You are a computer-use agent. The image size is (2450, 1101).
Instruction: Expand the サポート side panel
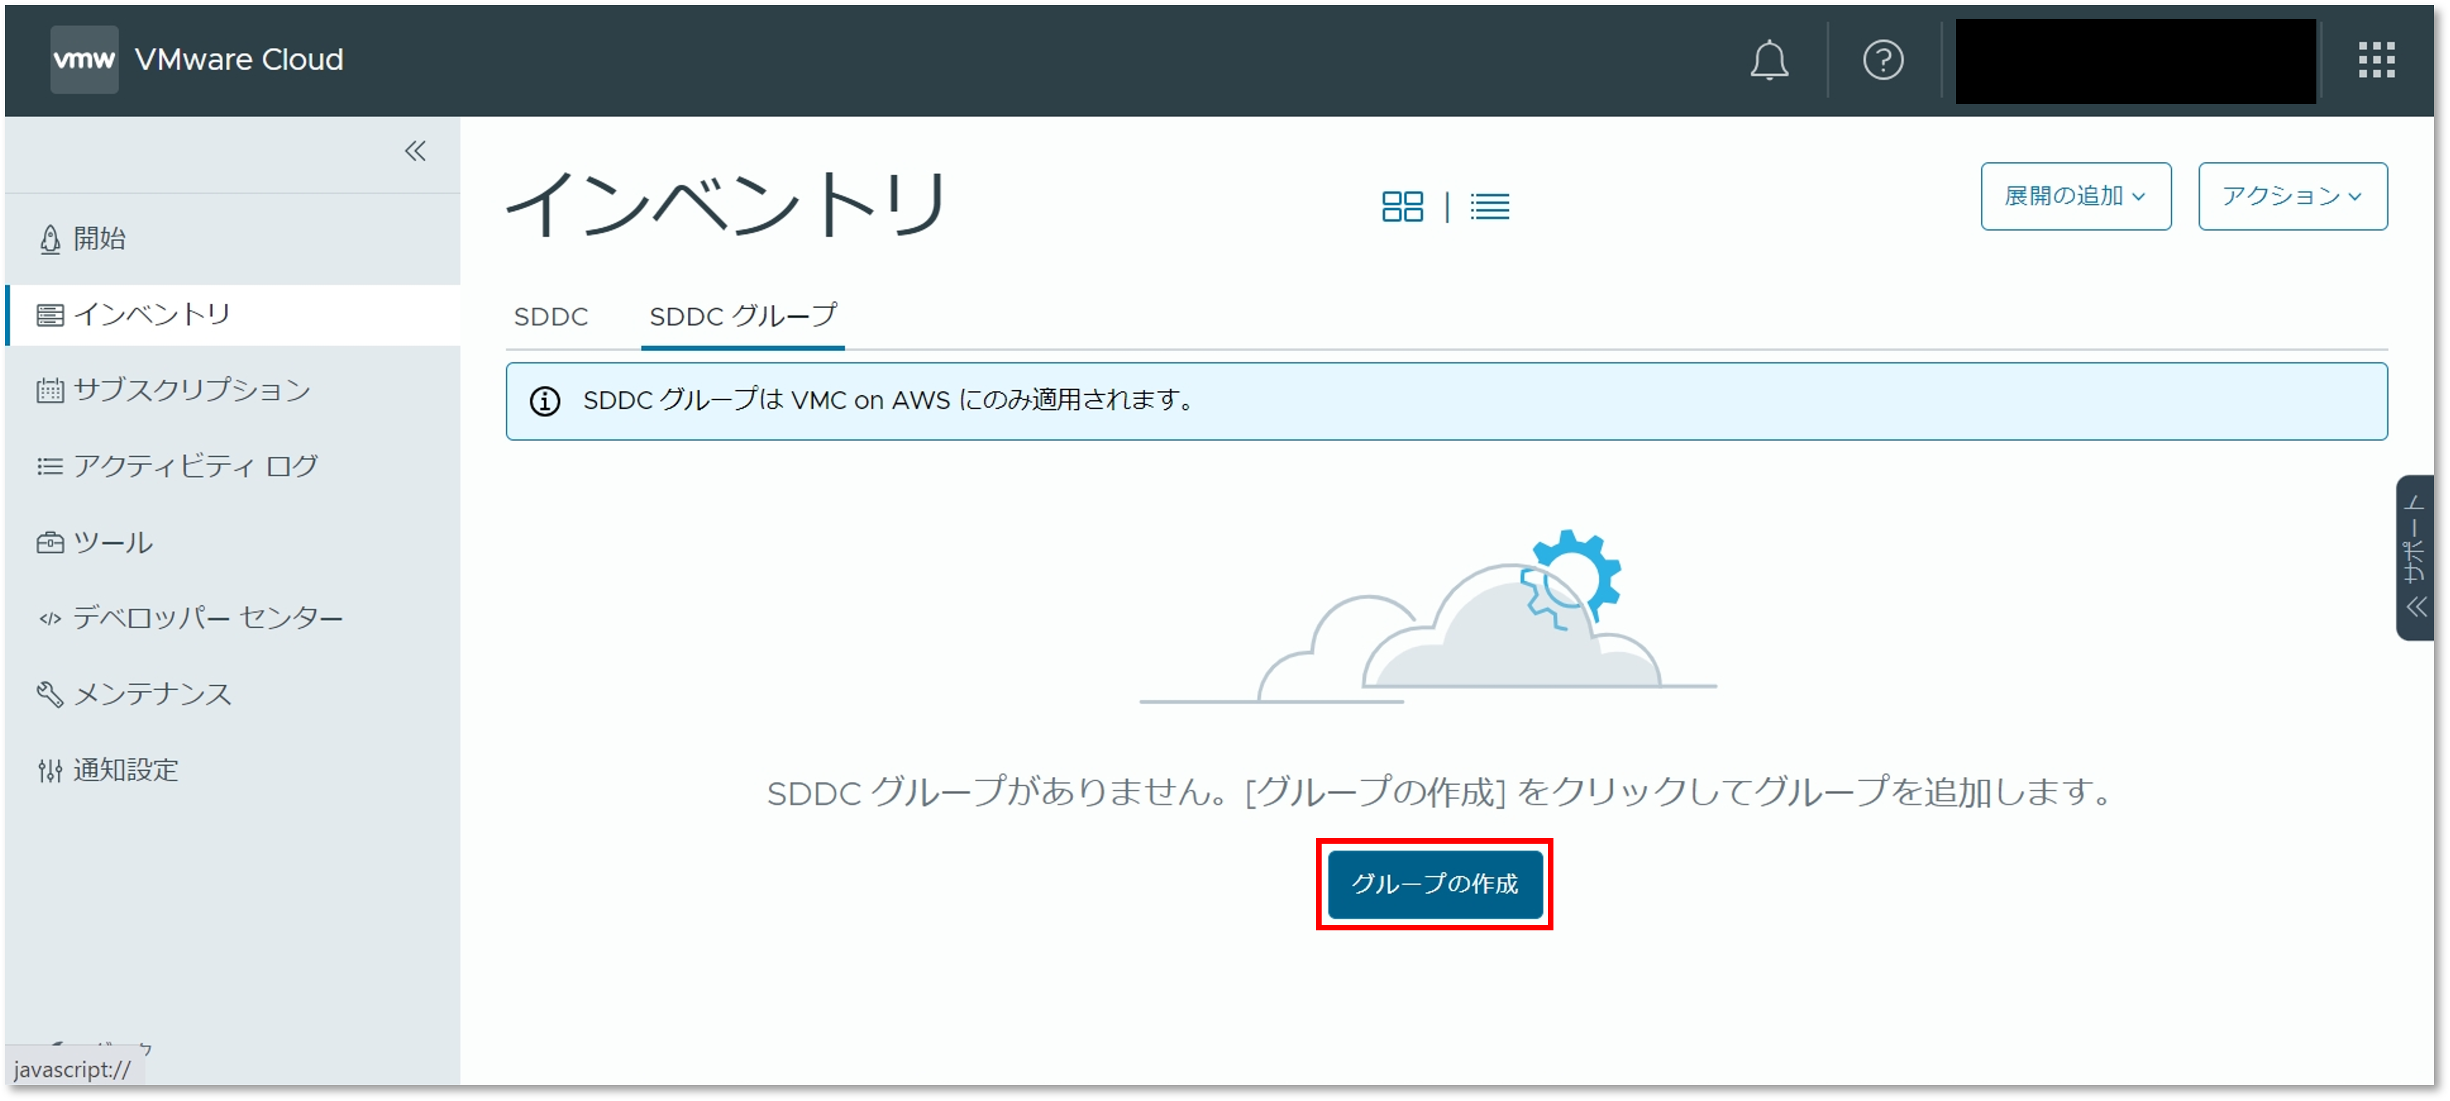click(2415, 557)
